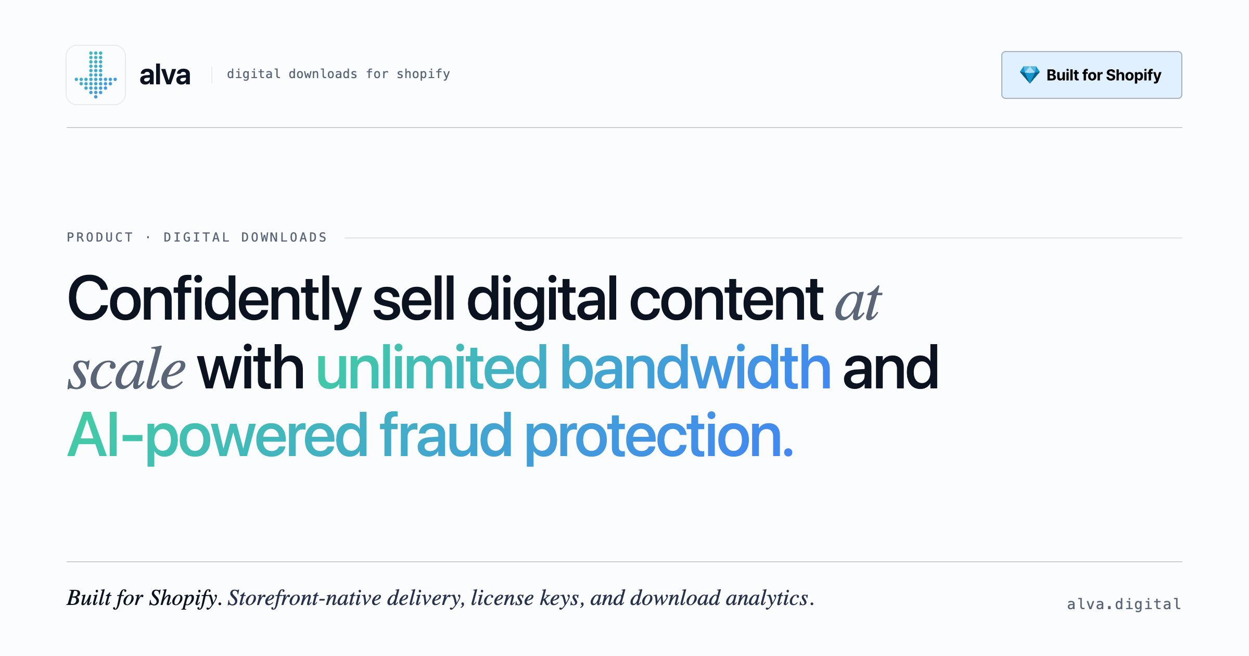Click the italic word "scale"
Screen dimensions: 1249x656
(x=126, y=370)
